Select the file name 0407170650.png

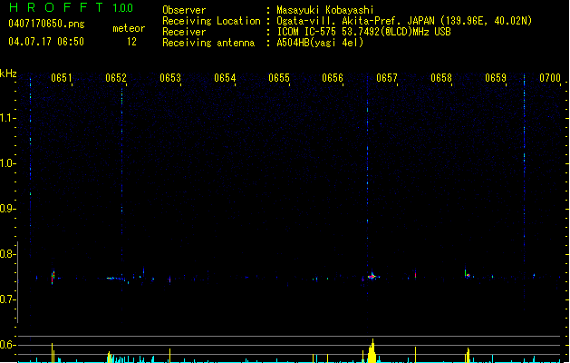[x=46, y=24]
